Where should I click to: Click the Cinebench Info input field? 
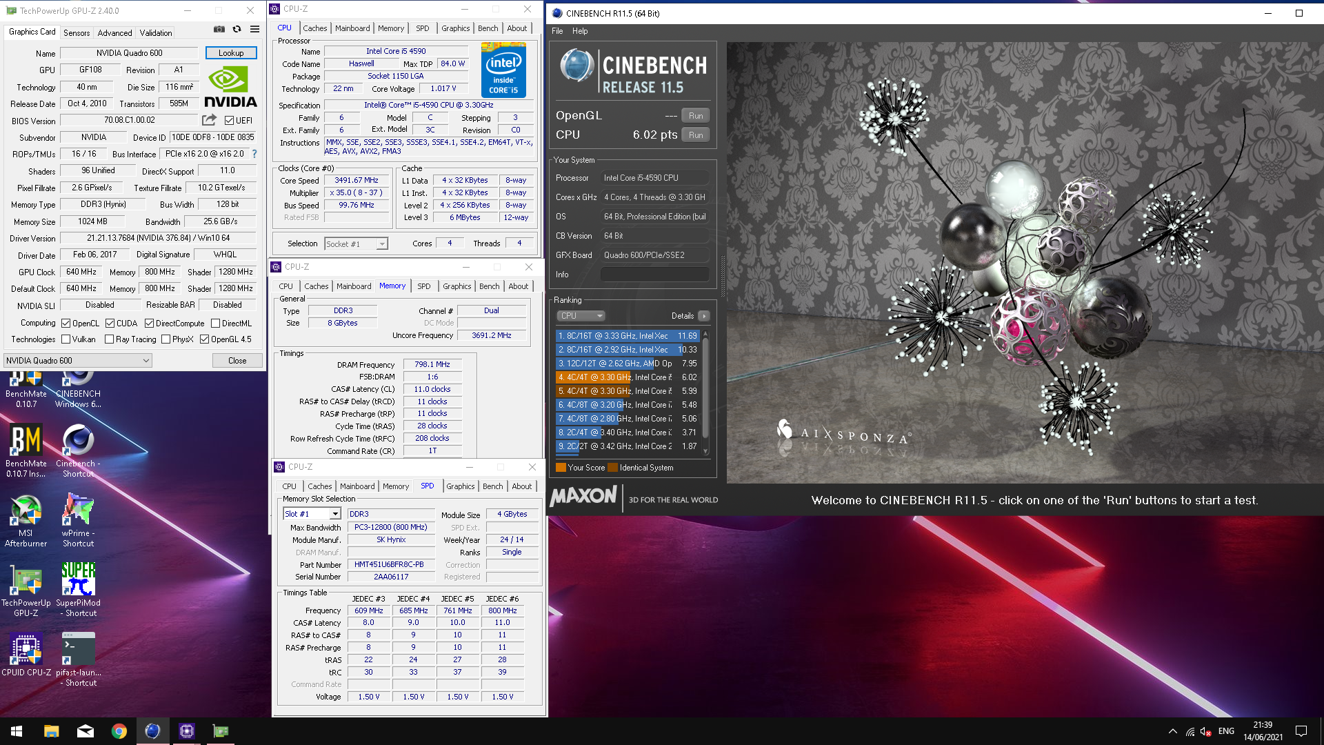pos(654,275)
